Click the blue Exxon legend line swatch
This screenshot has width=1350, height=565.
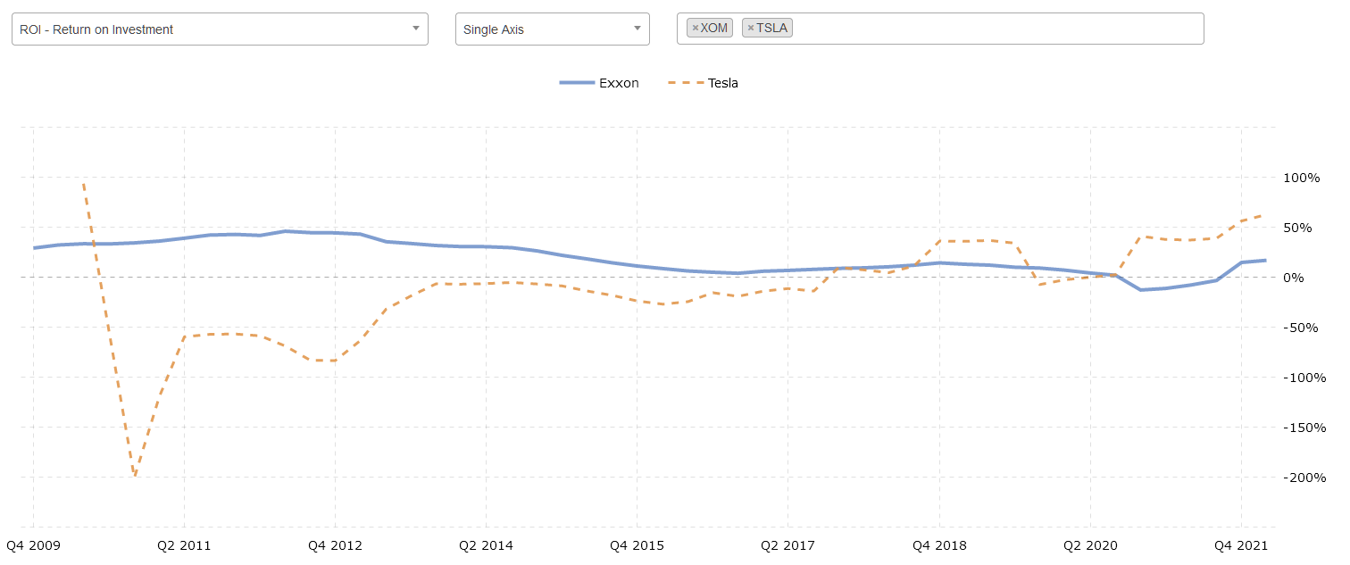tap(577, 83)
